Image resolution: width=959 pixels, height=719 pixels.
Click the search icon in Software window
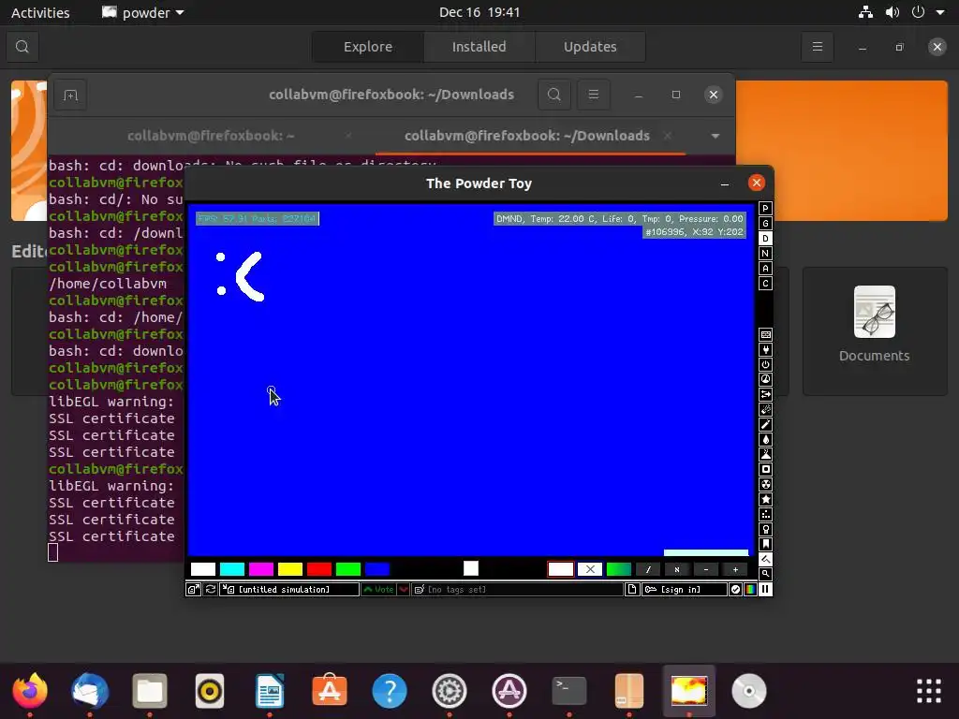(x=22, y=47)
